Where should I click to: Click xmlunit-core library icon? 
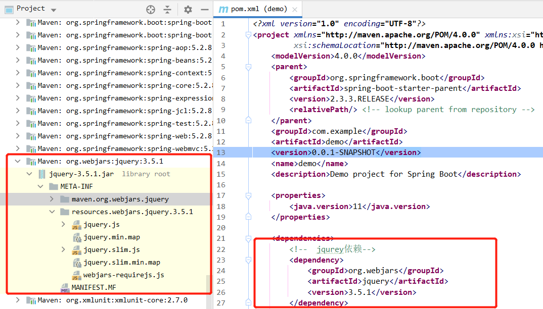click(31, 300)
